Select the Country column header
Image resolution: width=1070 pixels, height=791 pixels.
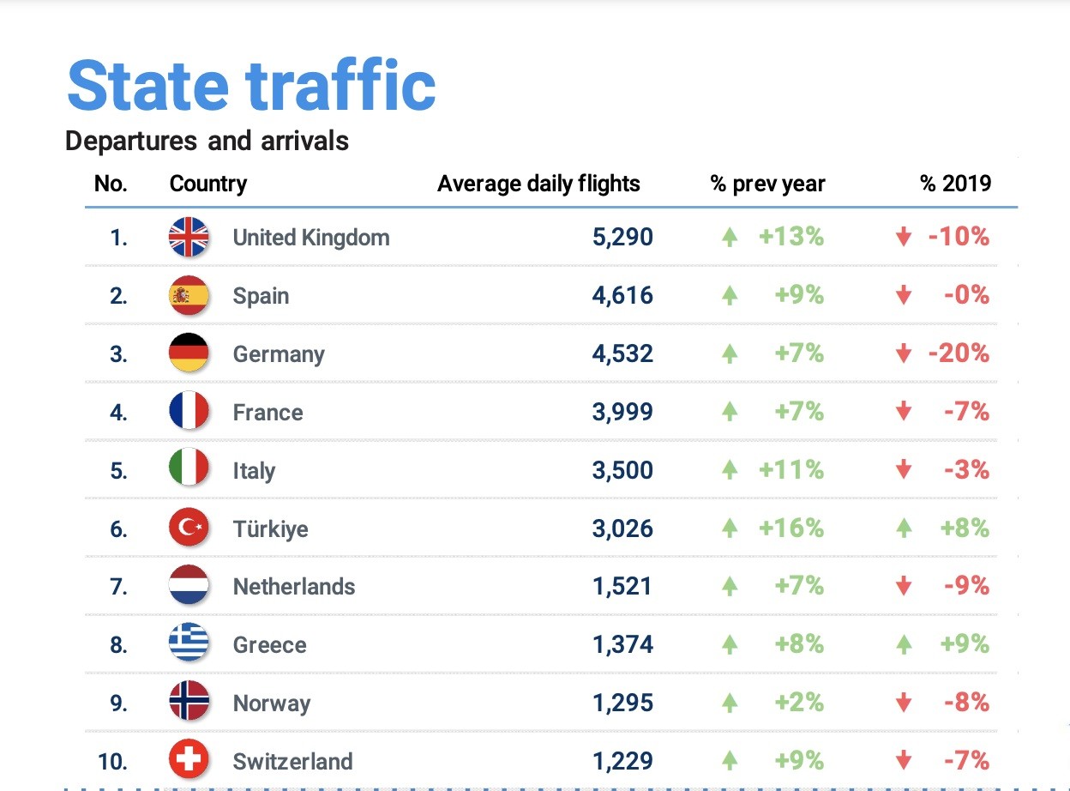(208, 184)
